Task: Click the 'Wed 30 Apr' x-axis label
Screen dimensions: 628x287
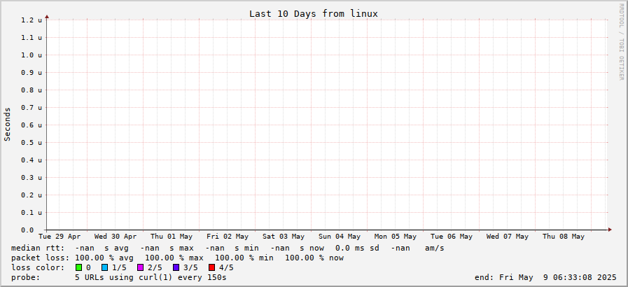Action: click(x=116, y=237)
